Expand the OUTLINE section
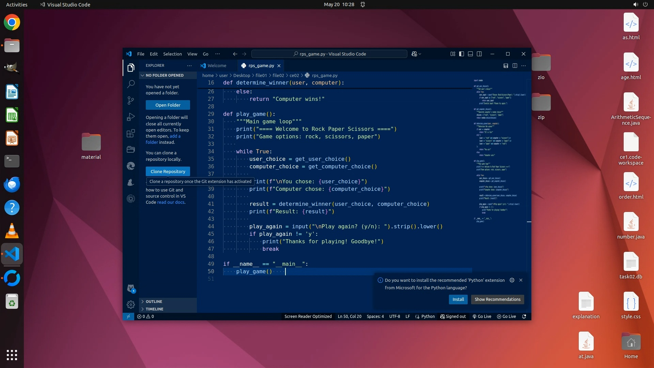Viewport: 654px width, 368px height. click(x=154, y=302)
